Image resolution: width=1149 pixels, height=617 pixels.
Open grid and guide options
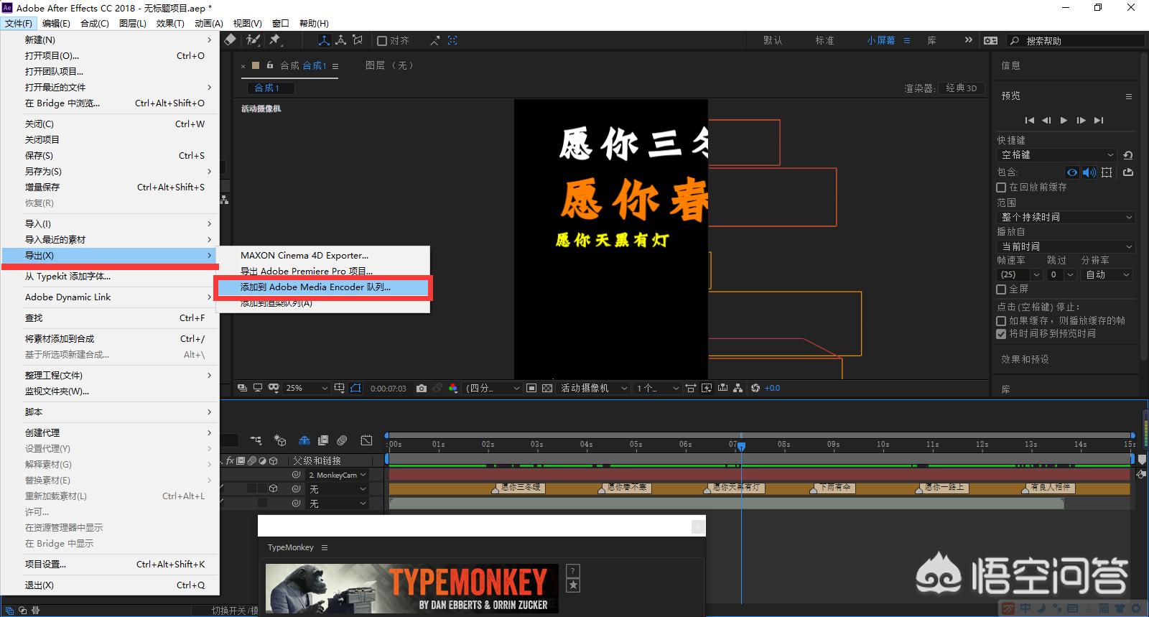[x=339, y=388]
